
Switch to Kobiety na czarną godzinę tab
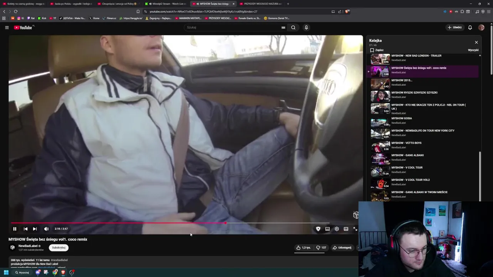24,4
